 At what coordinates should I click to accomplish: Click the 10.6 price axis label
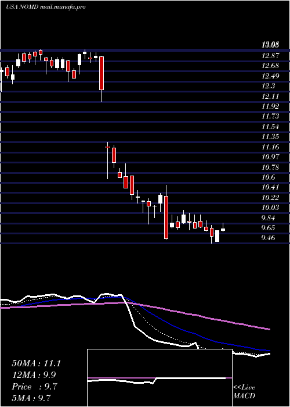pos(268,177)
